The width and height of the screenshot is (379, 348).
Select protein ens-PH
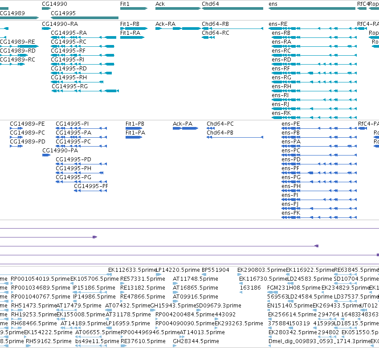291,186
